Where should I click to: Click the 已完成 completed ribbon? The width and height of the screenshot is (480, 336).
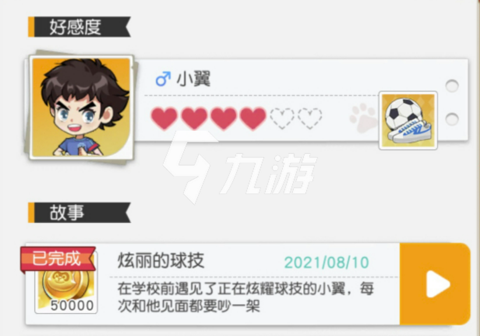58,260
